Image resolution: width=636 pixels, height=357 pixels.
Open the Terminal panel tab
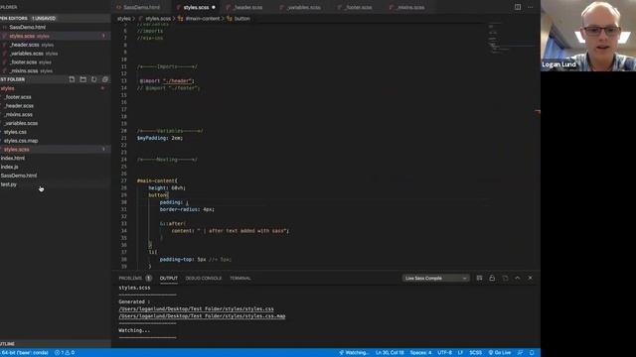point(240,278)
